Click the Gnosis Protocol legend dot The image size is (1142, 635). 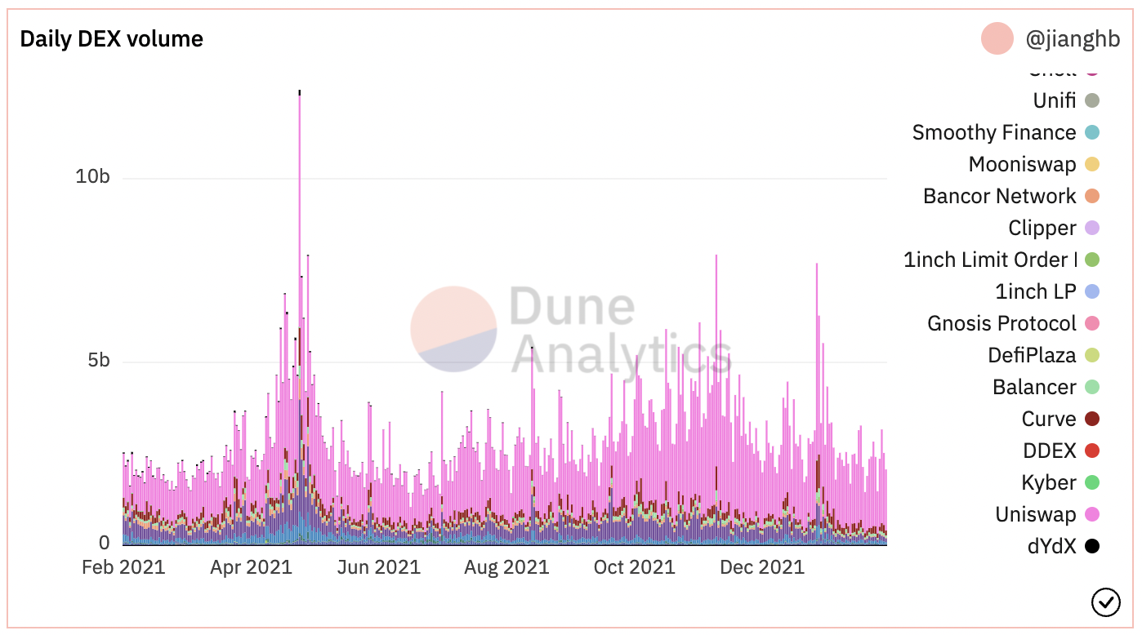click(1092, 324)
